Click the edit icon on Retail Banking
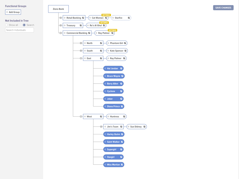 point(83,18)
